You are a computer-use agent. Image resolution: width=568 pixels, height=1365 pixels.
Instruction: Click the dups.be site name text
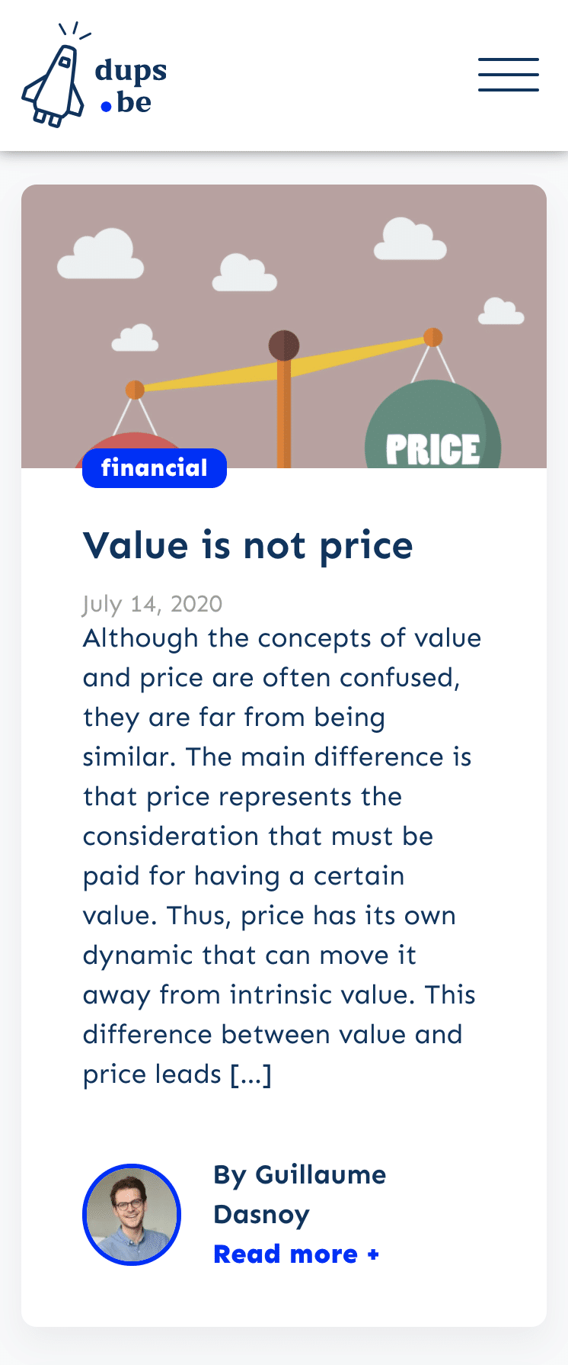[x=131, y=86]
